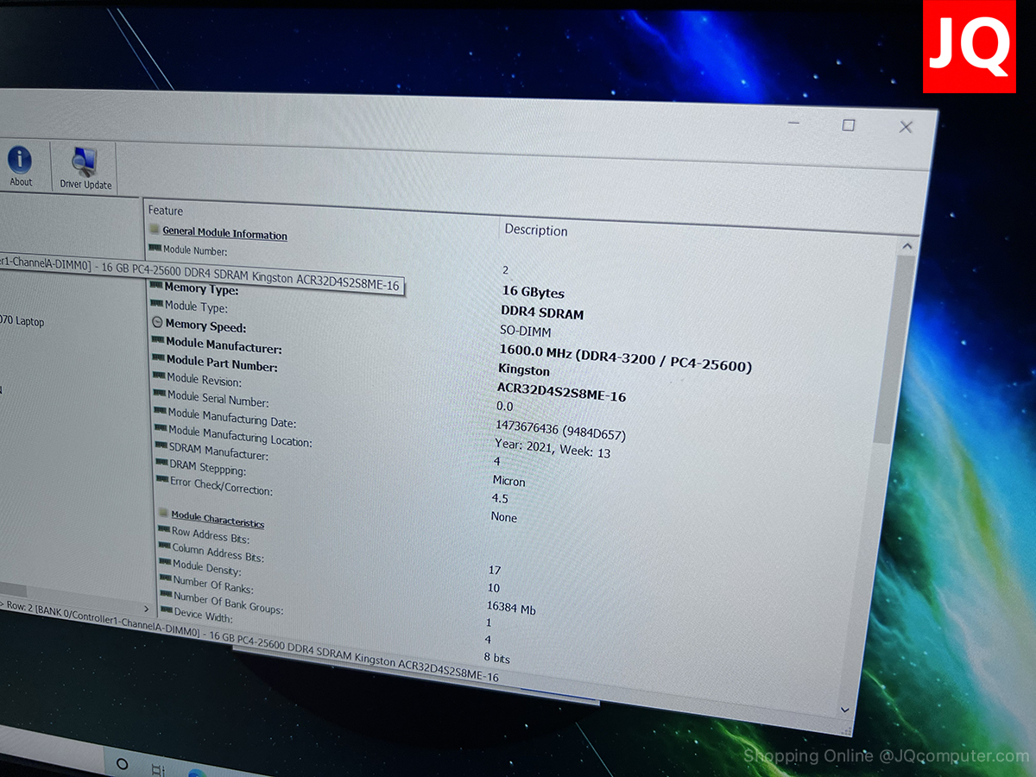The width and height of the screenshot is (1036, 777).
Task: Click chip icon beside DRAM Steppping
Action: (x=162, y=462)
